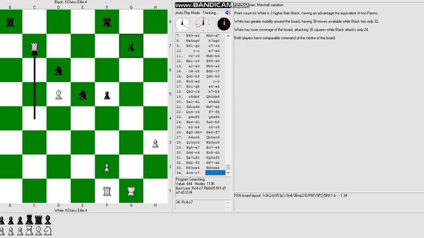This screenshot has width=424, height=238.
Task: Click the 'White: KChess Elite 4' label
Action: pos(71,210)
